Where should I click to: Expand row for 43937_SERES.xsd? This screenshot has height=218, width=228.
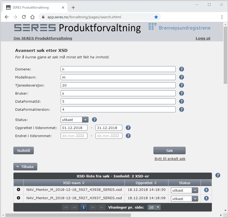pos(19,198)
